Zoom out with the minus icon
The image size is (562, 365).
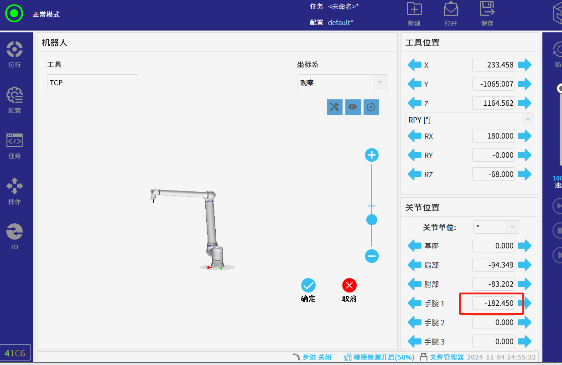coord(372,256)
